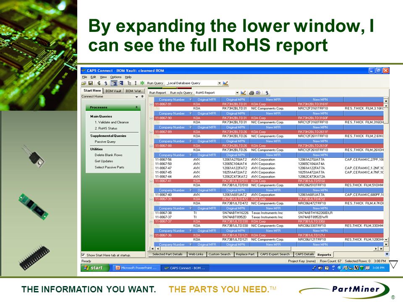Collapse the row group 11-8867-39
The height and width of the screenshot is (302, 403).
pyautogui.click(x=151, y=199)
